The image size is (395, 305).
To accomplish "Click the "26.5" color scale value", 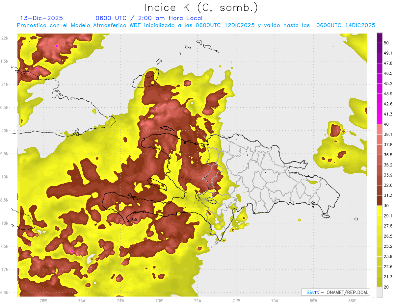I will pyautogui.click(x=388, y=236).
